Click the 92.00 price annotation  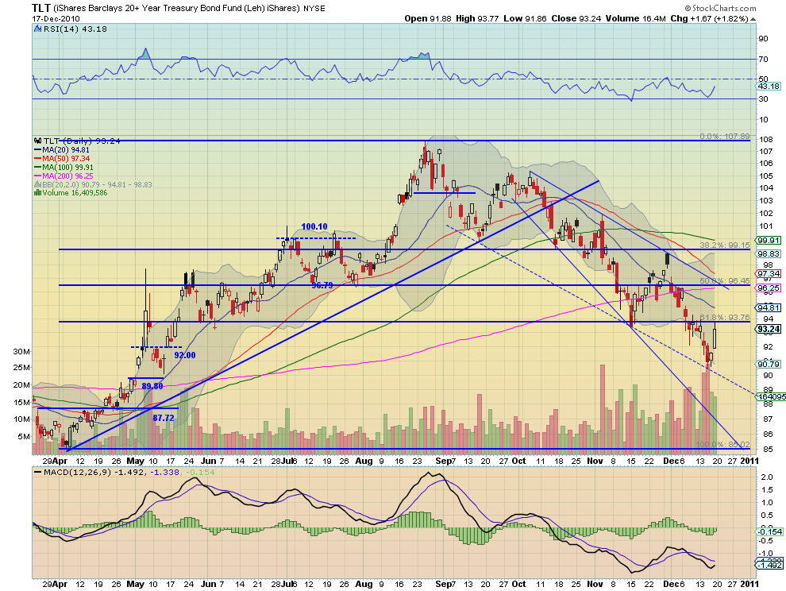pyautogui.click(x=185, y=355)
